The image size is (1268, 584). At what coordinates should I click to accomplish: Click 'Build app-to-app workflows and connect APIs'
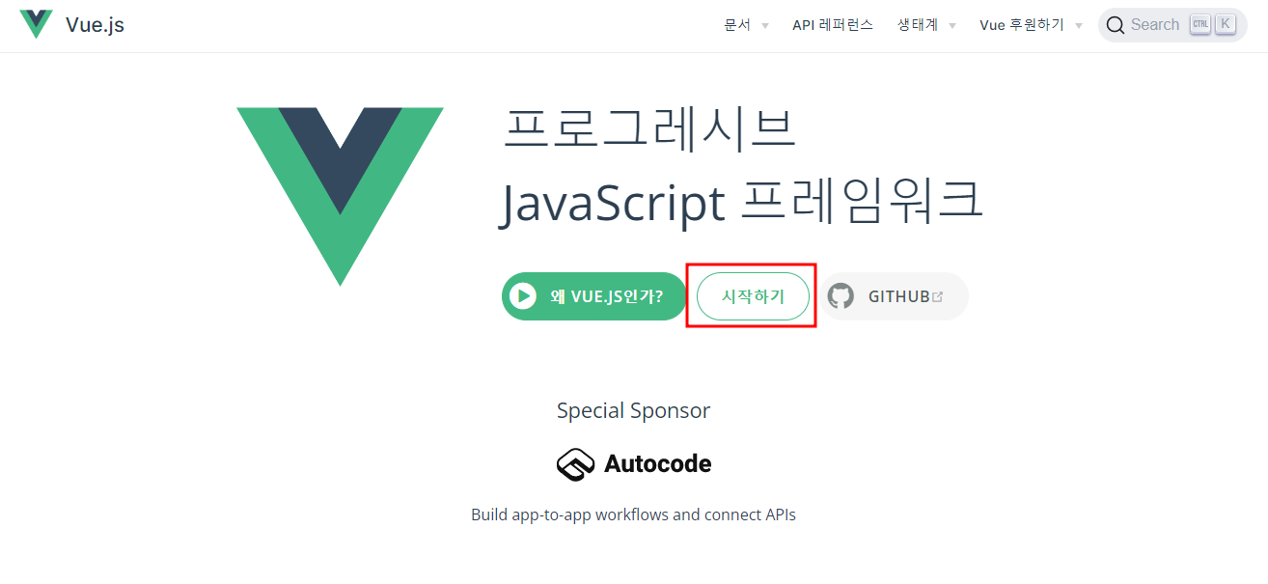click(633, 514)
